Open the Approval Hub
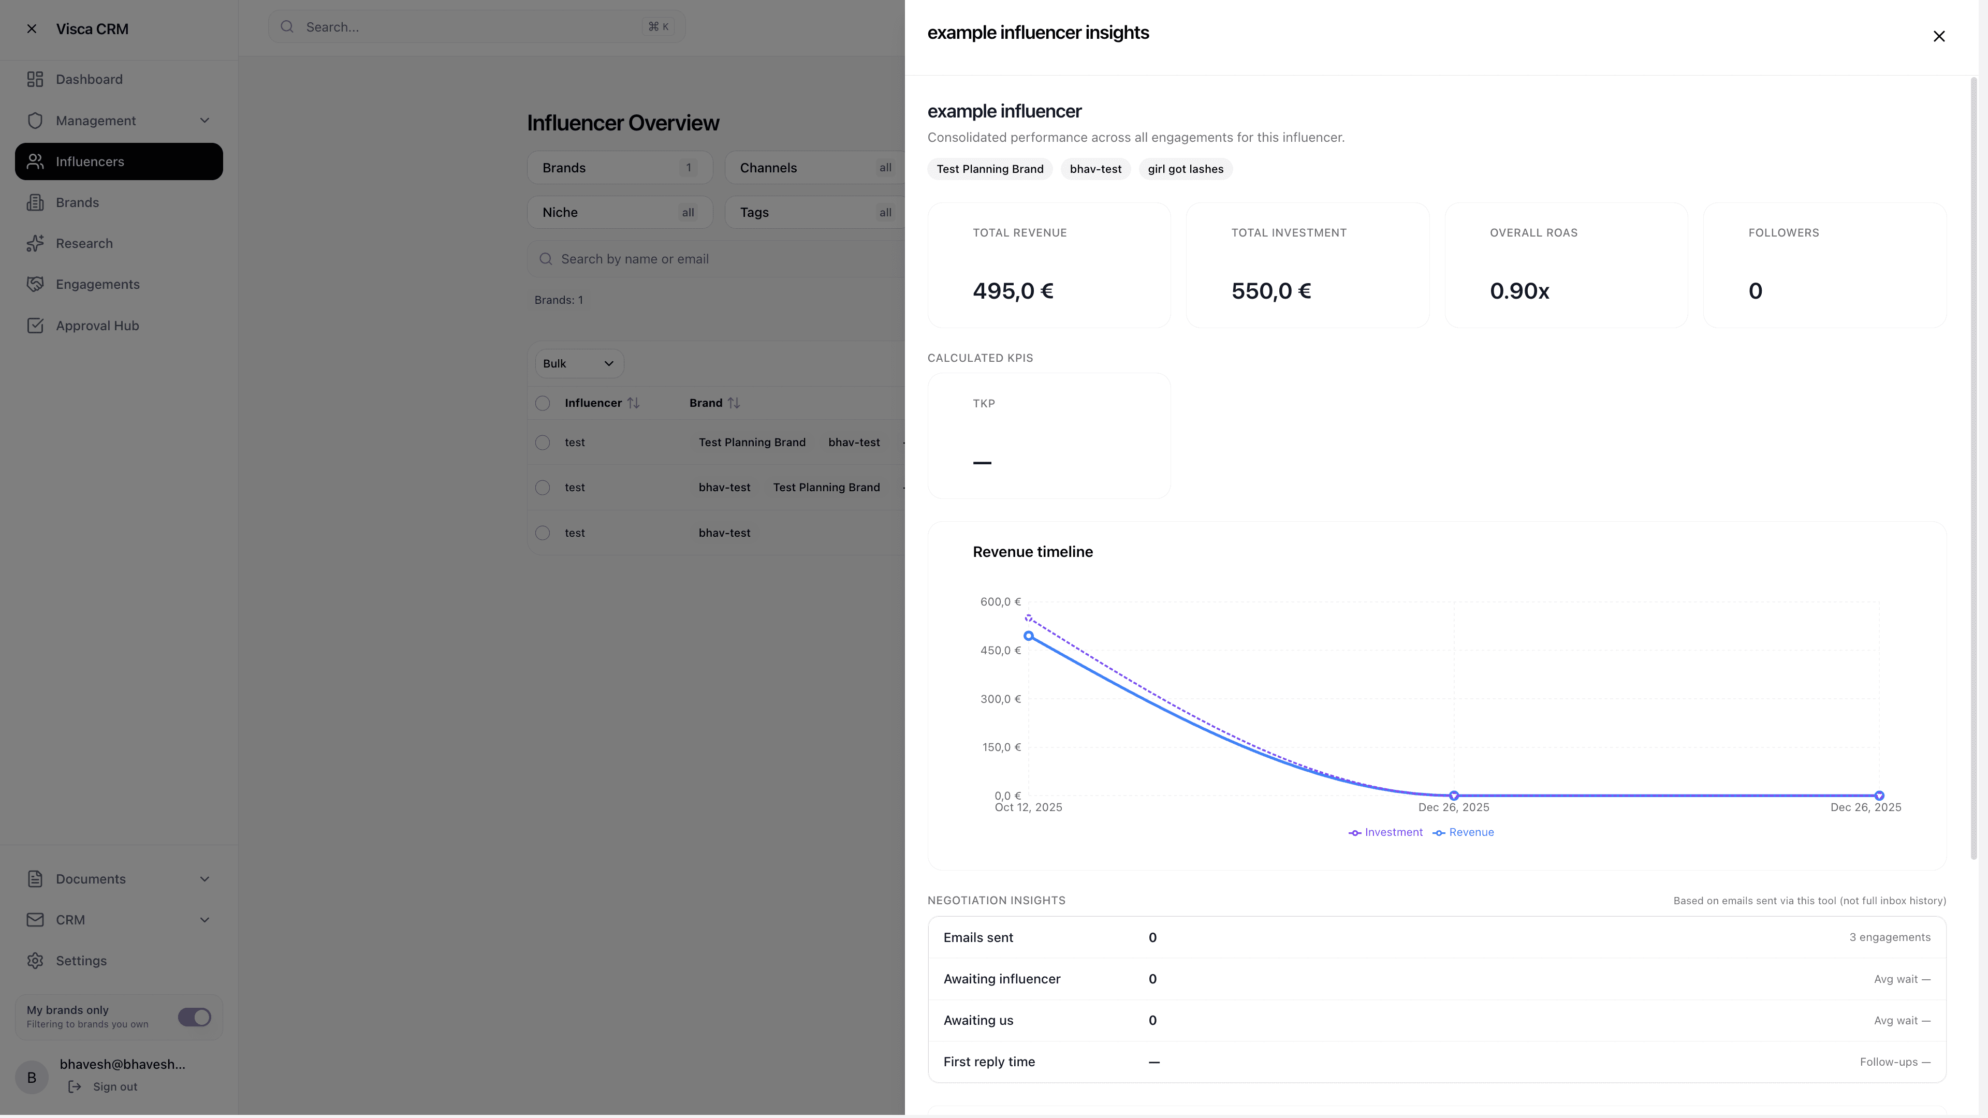1988x1118 pixels. [97, 325]
